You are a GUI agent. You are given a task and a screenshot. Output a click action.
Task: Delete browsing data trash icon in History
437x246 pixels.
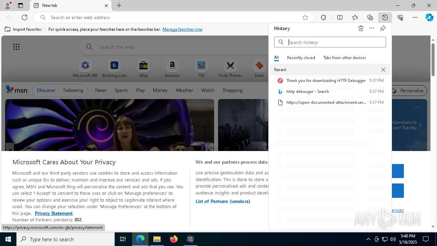pyautogui.click(x=361, y=28)
